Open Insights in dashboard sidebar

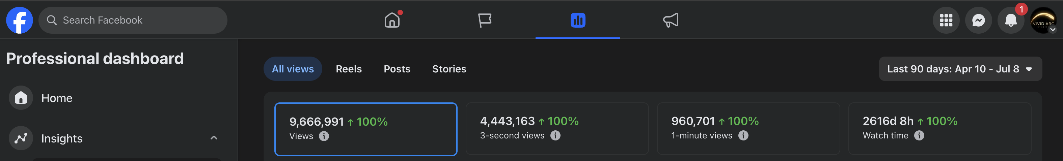point(119,138)
